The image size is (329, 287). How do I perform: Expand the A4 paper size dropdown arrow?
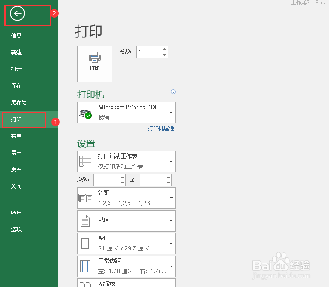click(x=171, y=244)
